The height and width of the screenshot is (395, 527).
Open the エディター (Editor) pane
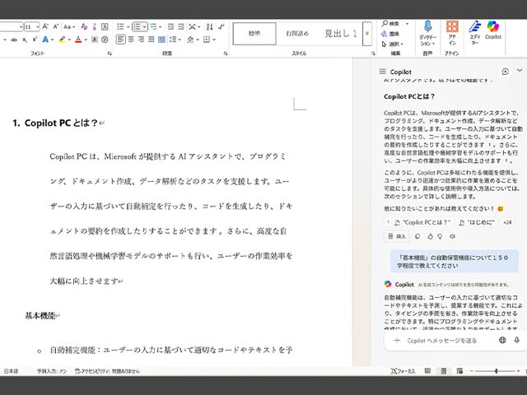pos(474,33)
